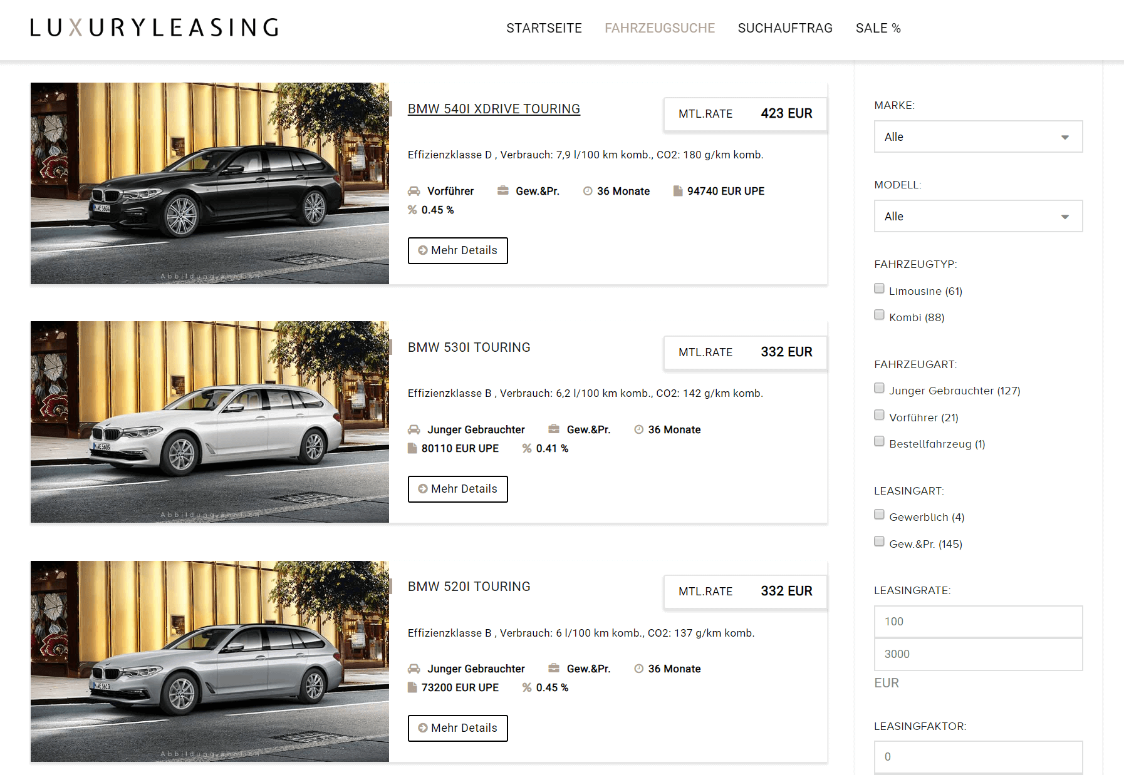Tick the Gewerblich (4) checkbox

click(879, 515)
